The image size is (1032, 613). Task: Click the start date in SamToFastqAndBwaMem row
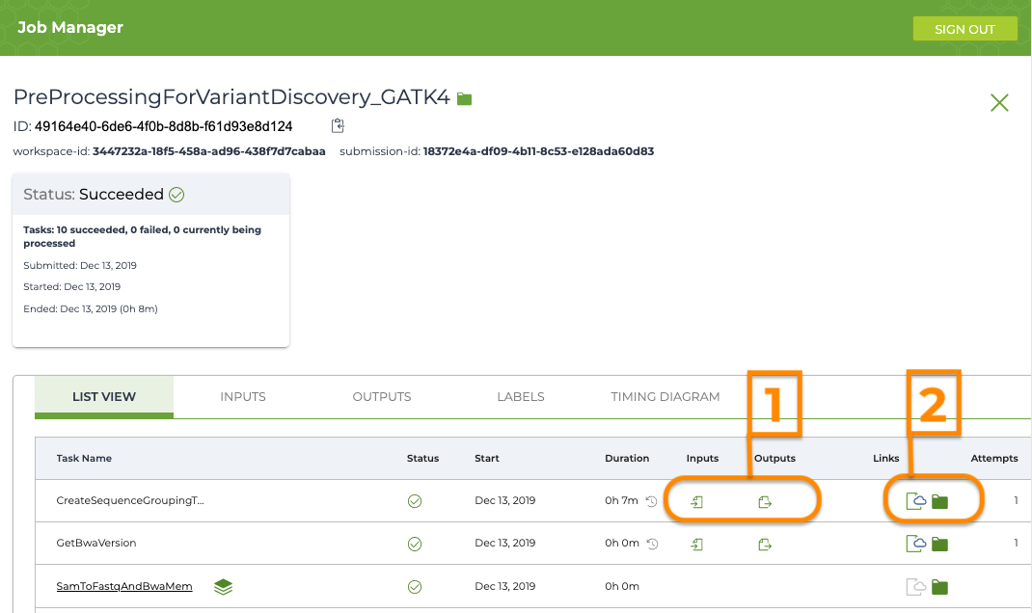point(504,586)
